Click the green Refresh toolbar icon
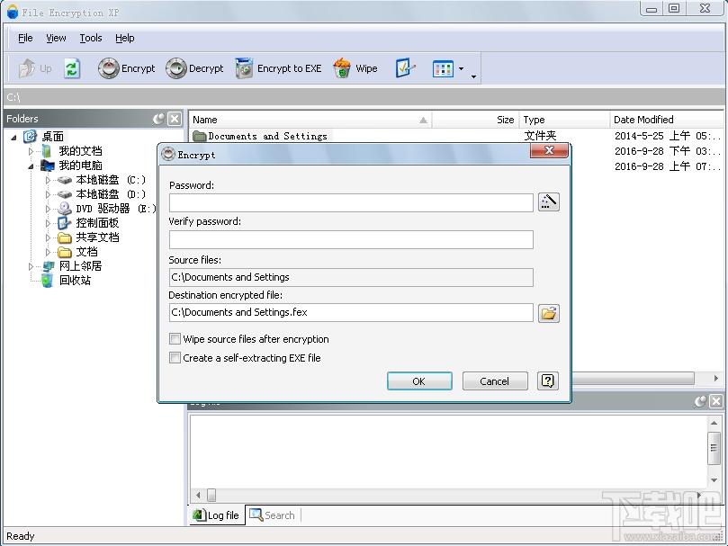The height and width of the screenshot is (546, 728). (72, 68)
